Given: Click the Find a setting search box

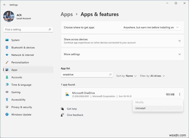Looking at the screenshot, I should coord(26,30).
